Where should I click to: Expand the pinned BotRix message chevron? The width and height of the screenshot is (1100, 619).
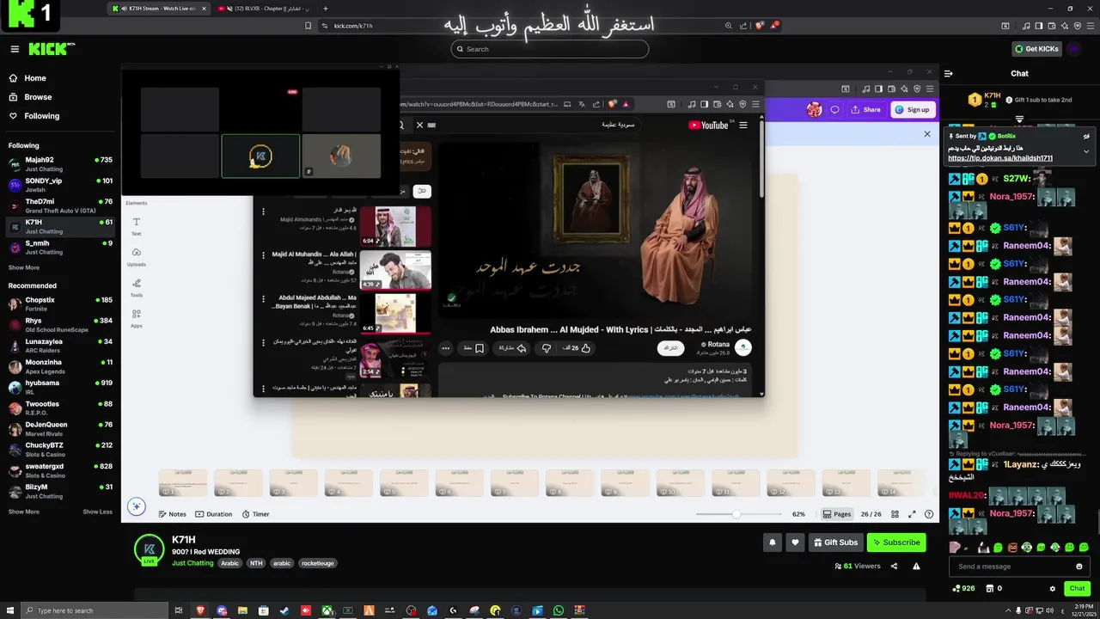pyautogui.click(x=1086, y=151)
